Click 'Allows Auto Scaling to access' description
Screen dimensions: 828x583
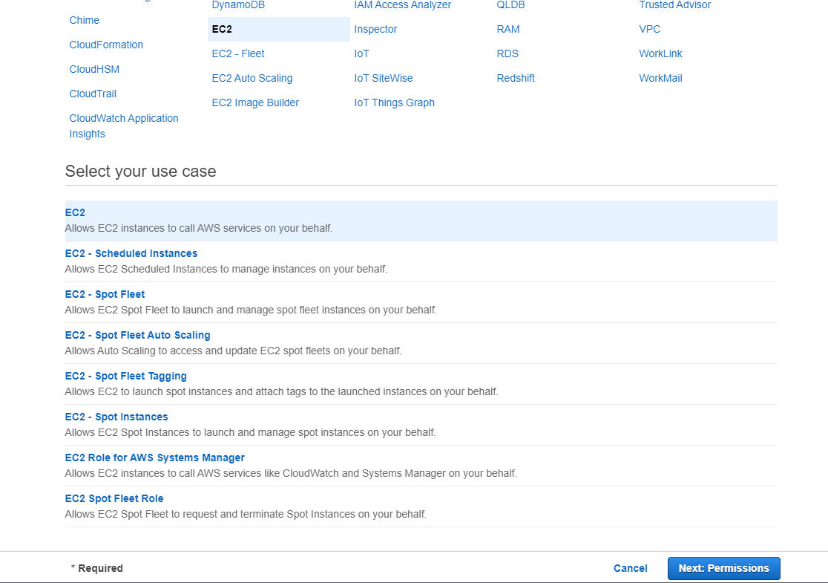[233, 351]
